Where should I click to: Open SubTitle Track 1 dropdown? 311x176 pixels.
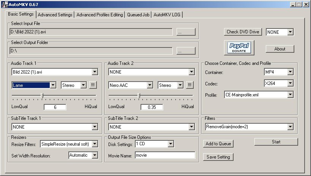pos(95,127)
